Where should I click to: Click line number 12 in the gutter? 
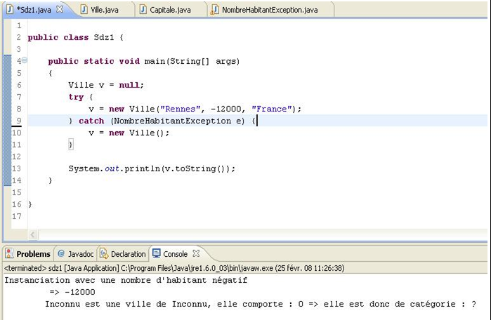[17, 156]
